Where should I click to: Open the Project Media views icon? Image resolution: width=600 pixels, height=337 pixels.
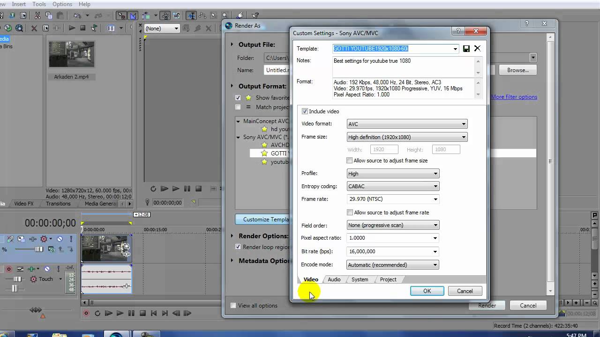coord(111,29)
